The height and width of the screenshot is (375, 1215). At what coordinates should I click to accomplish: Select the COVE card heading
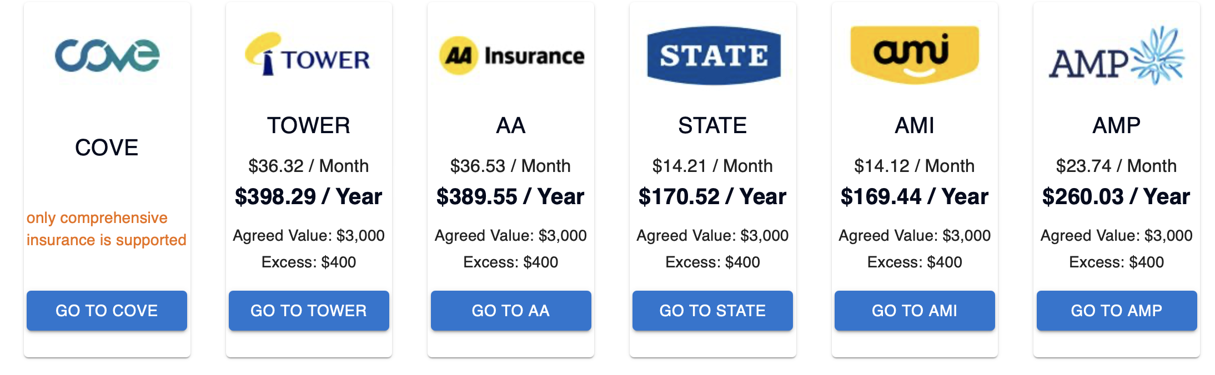[106, 146]
